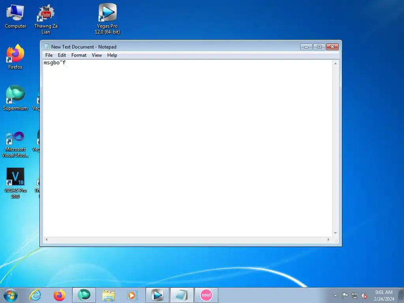Select the Supermium desktop shortcut

pos(15,98)
